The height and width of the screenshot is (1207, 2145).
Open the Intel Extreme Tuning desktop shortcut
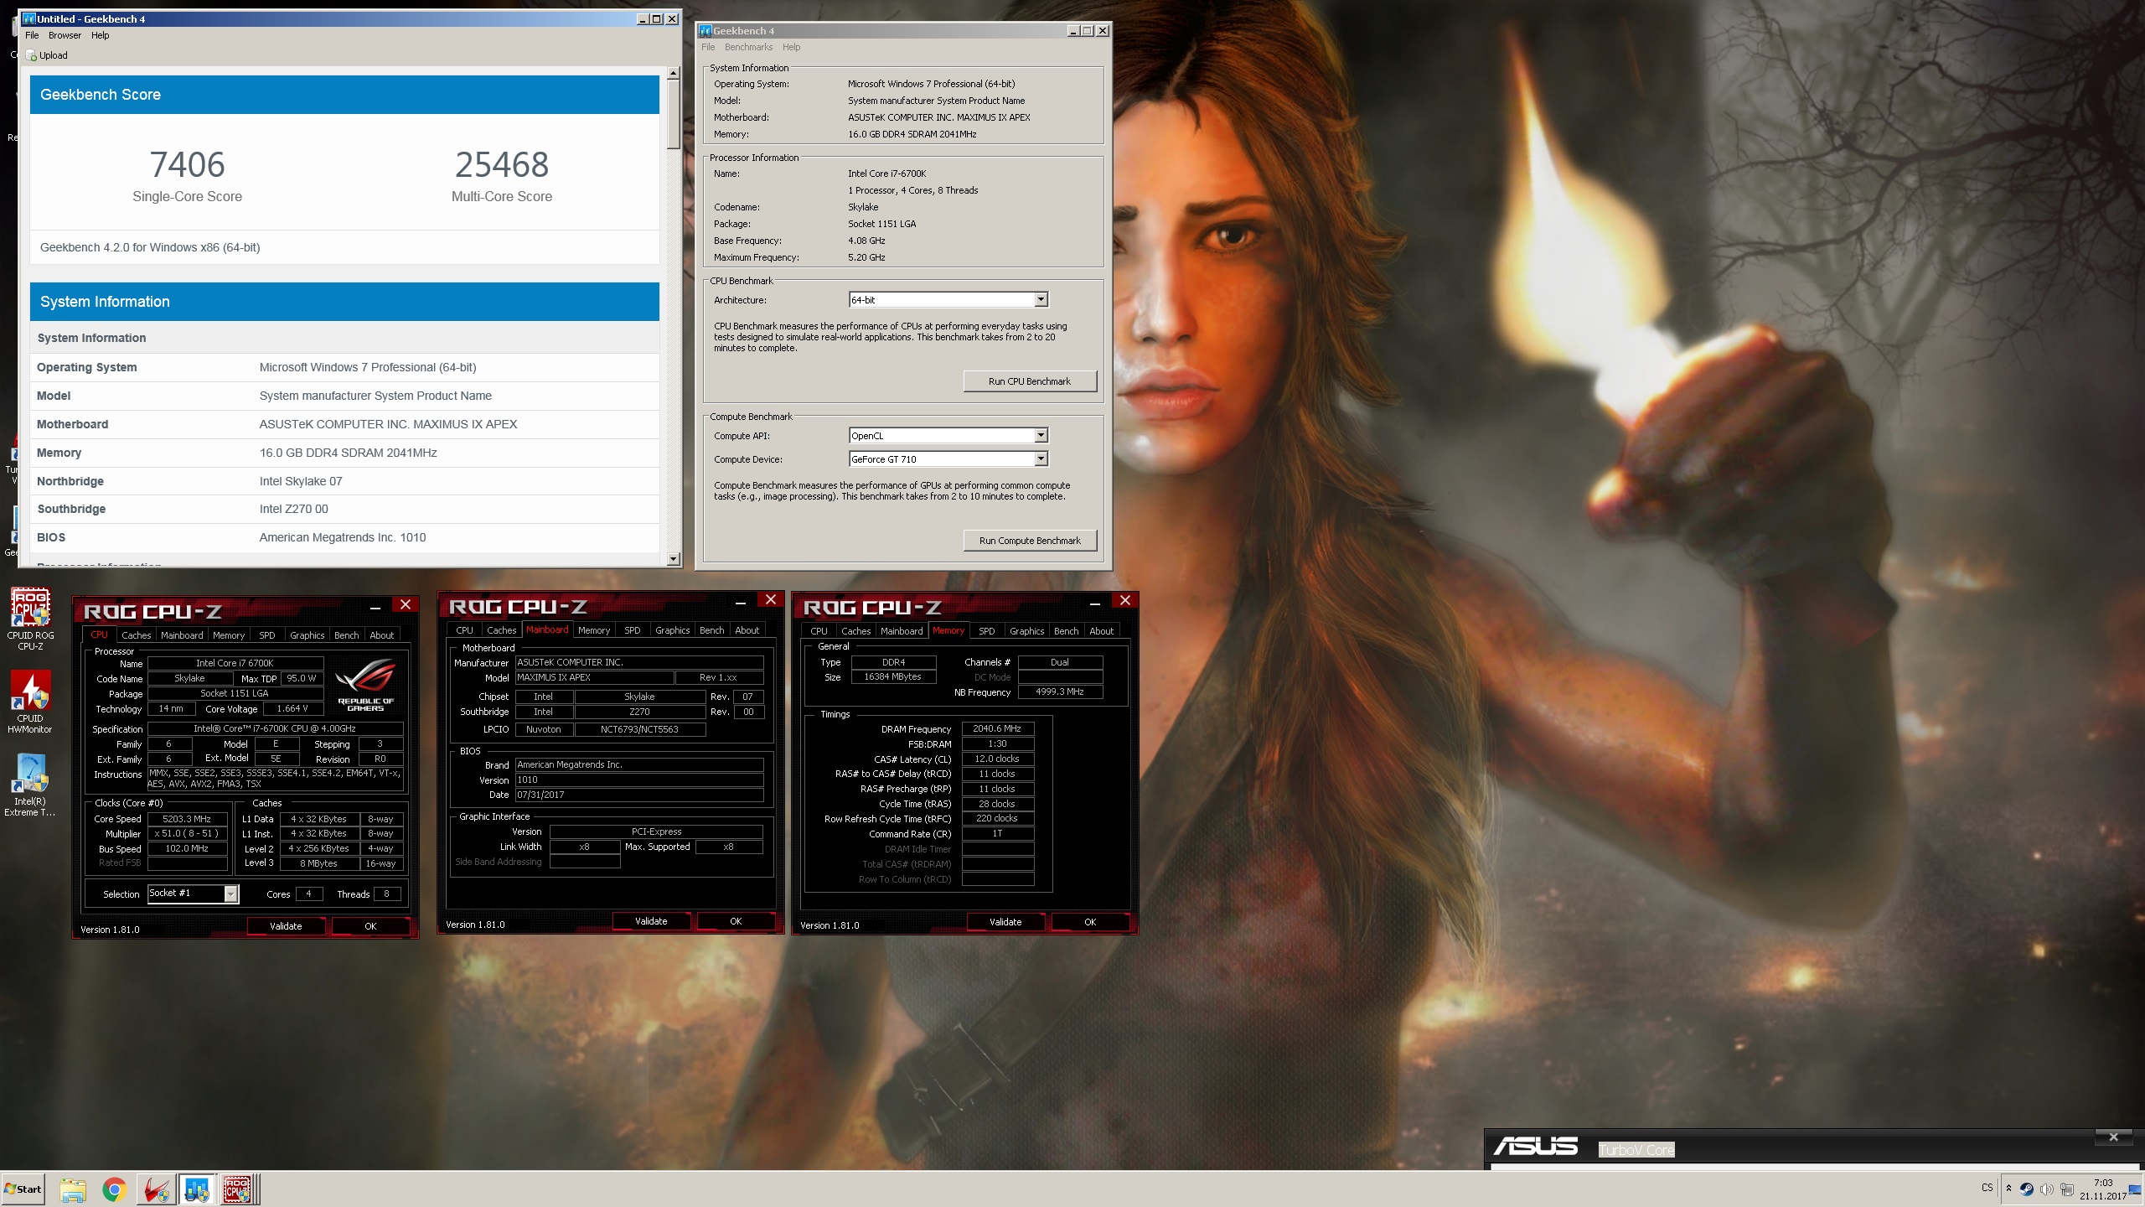30,785
